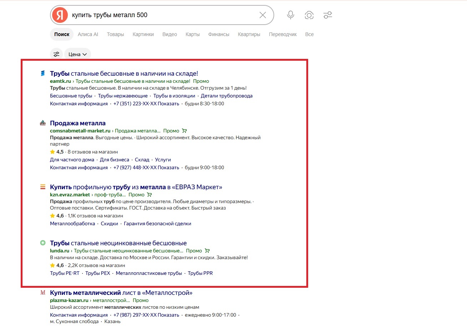Screen dimensions: 467x327
Task: Show the +7 (987) 297 phone number
Action: (x=146, y=315)
